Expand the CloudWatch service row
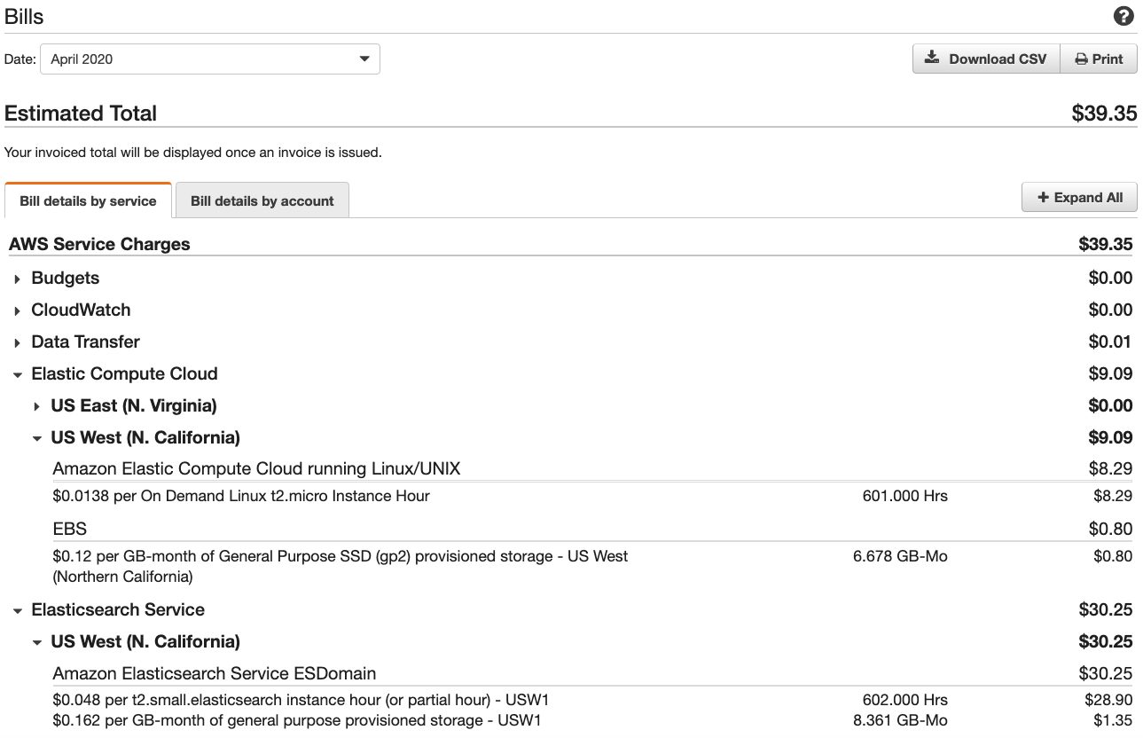Screen dimensions: 1143x738 click(17, 310)
